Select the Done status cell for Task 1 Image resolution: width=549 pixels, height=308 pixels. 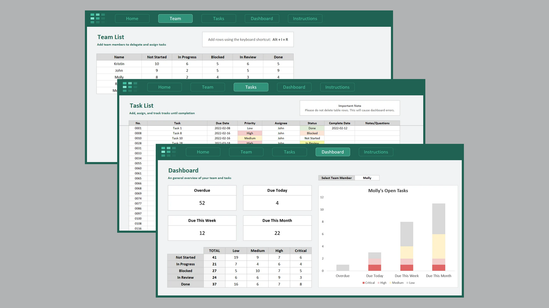click(x=312, y=128)
